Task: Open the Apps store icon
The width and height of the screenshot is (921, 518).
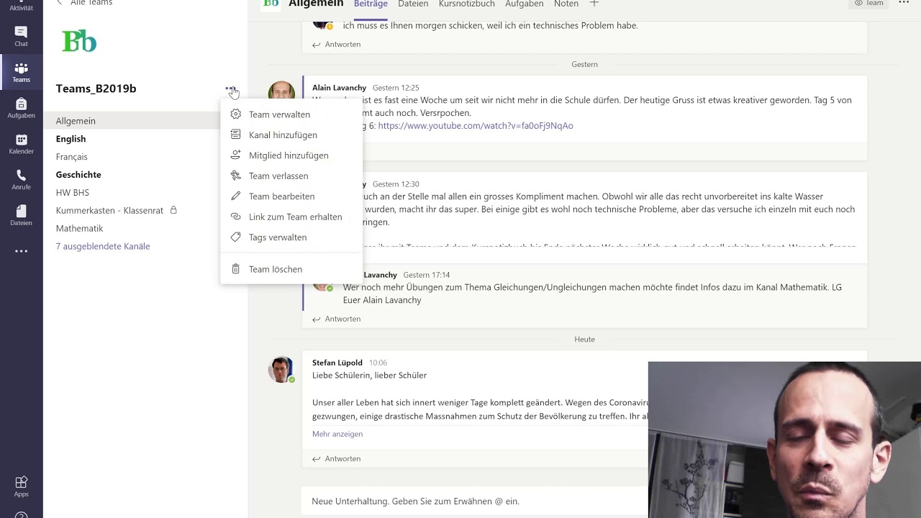Action: [21, 486]
